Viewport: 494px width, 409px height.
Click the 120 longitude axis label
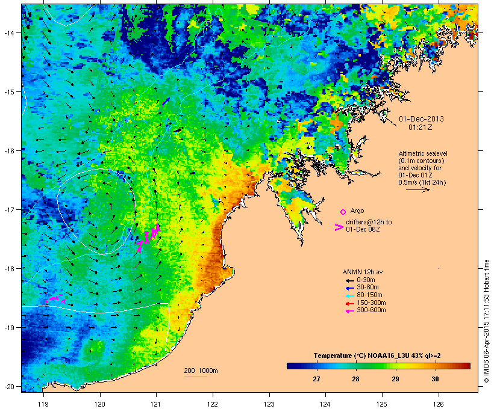pos(100,404)
